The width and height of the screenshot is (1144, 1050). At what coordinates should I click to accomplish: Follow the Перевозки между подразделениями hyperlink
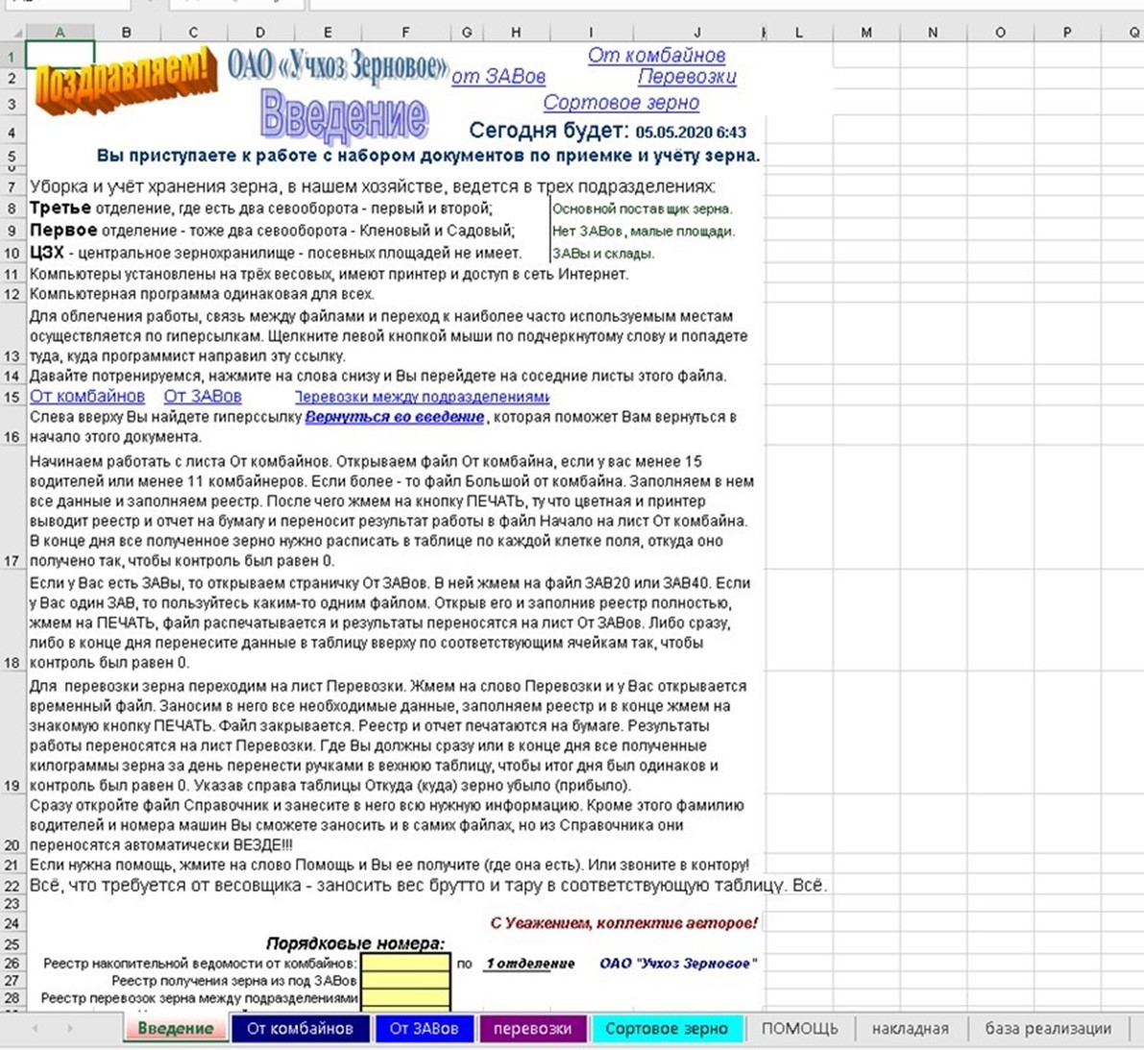422,397
